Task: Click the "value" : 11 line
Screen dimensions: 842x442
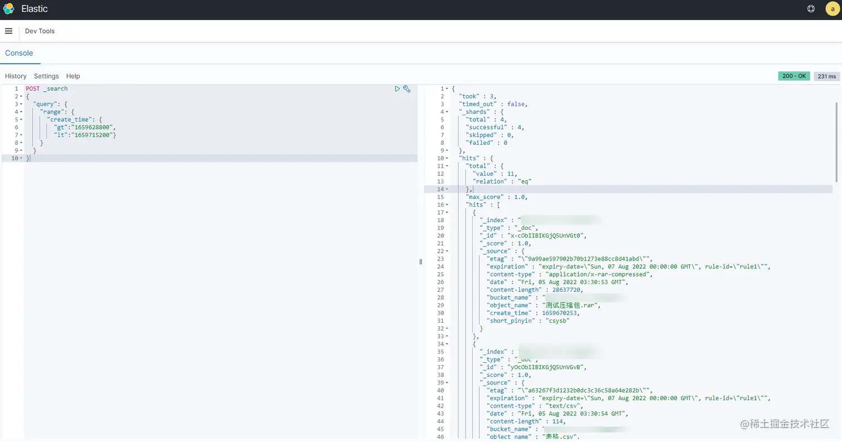Action: coord(495,174)
